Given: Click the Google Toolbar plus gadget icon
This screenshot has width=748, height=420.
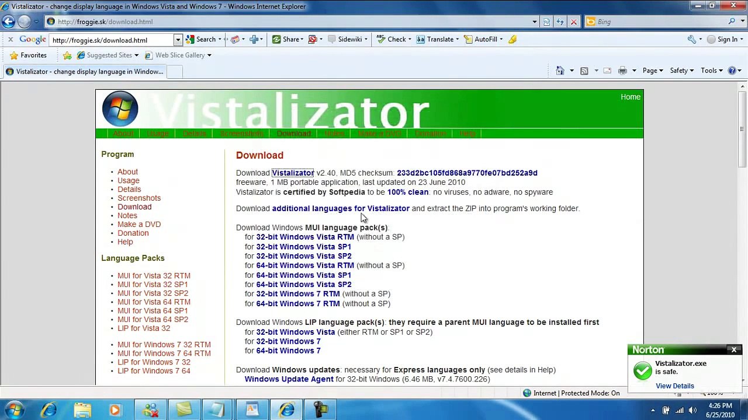Looking at the screenshot, I should click(x=254, y=39).
